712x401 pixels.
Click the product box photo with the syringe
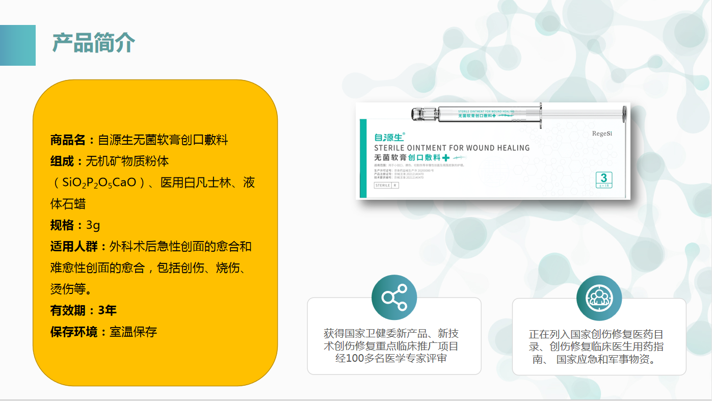point(493,151)
